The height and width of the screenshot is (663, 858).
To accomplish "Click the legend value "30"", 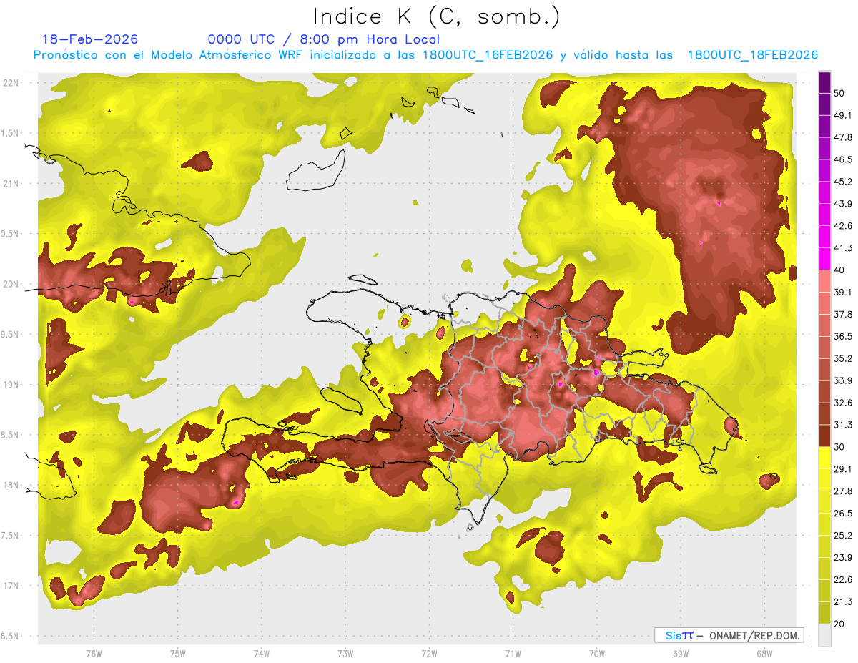I will (840, 447).
